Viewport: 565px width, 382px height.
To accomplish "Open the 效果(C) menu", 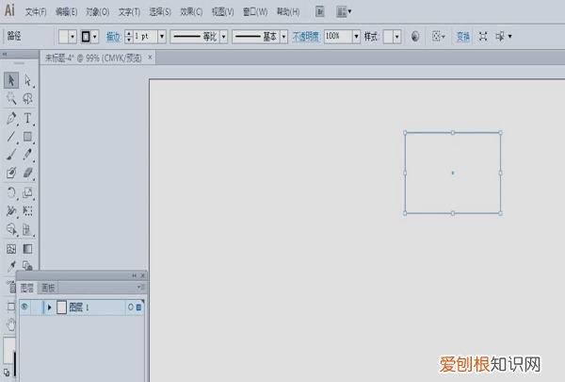I will (x=191, y=12).
